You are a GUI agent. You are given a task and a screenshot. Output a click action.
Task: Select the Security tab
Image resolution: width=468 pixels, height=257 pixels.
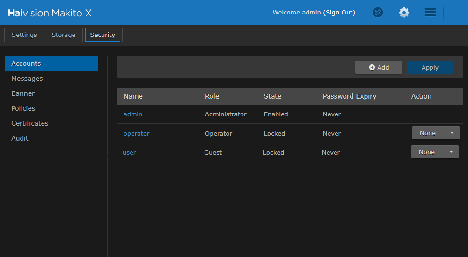pos(102,35)
